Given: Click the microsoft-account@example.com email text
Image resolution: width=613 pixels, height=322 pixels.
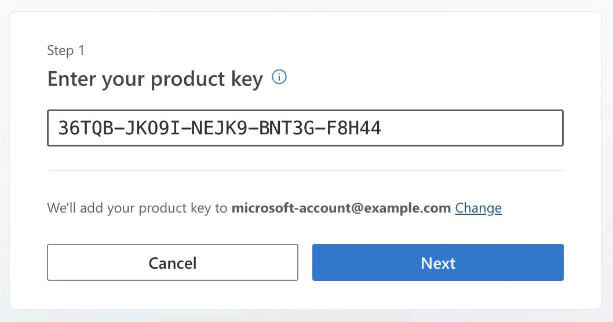Looking at the screenshot, I should tap(341, 208).
